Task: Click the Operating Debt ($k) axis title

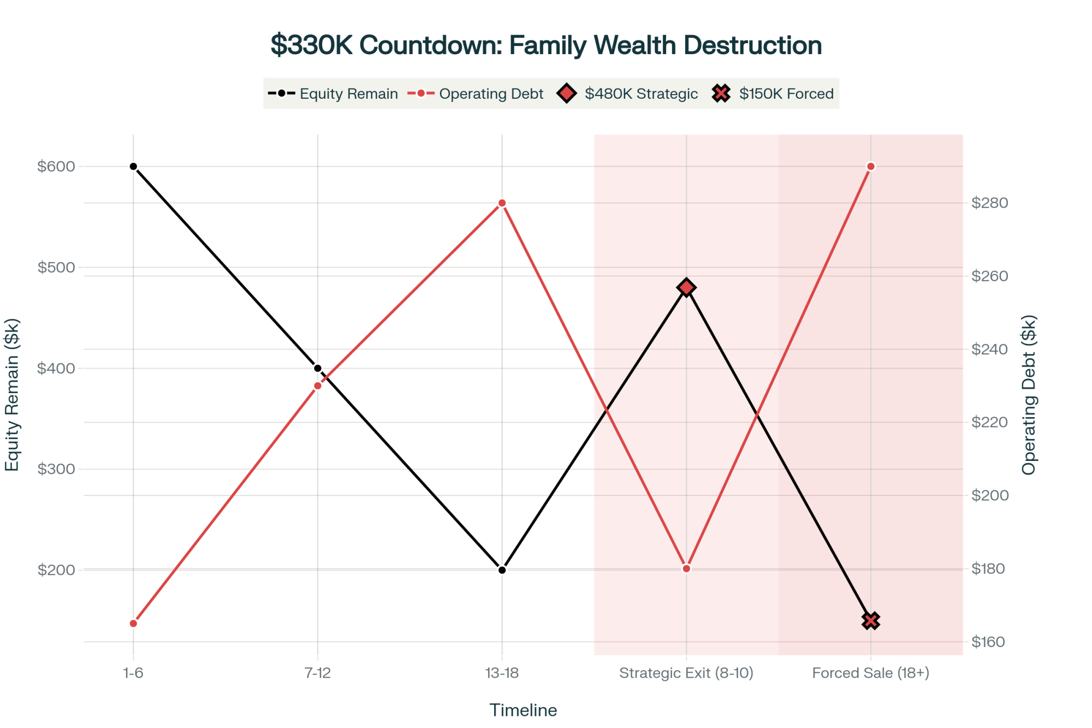Action: (x=1029, y=394)
